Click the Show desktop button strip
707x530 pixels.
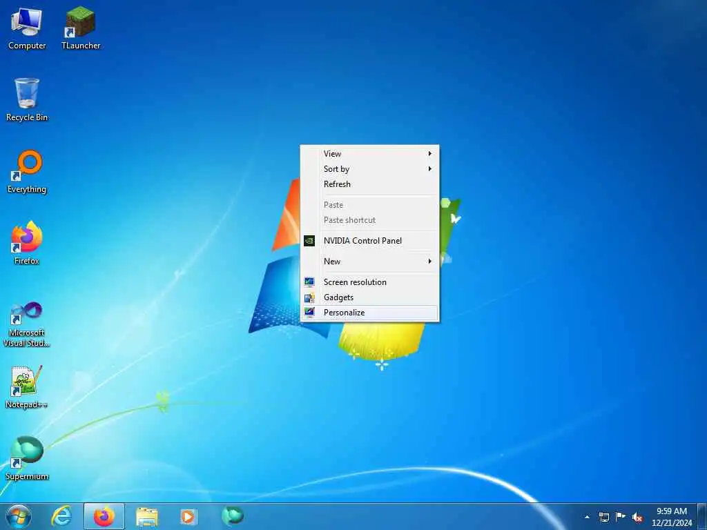(x=702, y=517)
